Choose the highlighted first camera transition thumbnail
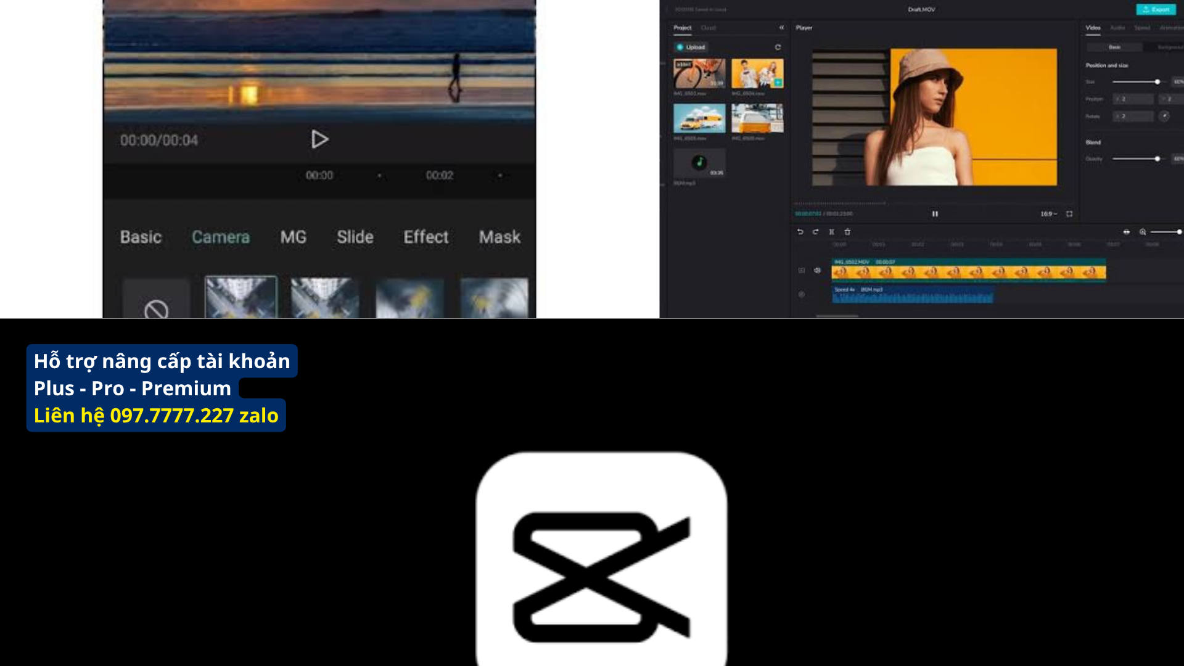This screenshot has width=1184, height=666. 240,297
